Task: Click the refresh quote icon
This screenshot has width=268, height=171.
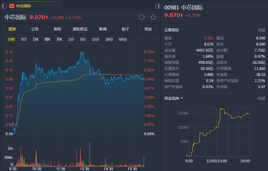Action: point(142,17)
